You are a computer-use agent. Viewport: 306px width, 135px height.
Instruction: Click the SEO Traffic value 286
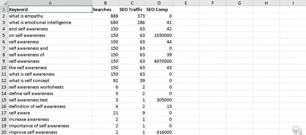coord(132,22)
